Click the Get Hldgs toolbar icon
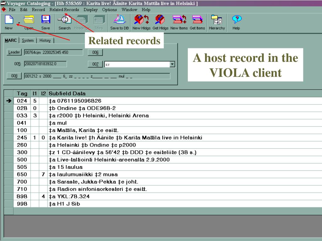Screen dimensions: 322x241 (x=160, y=22)
